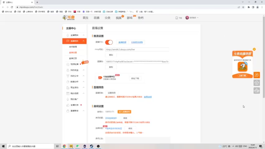The height and width of the screenshot is (149, 265).
Task: Open the 视频 nav item
Action: coord(119,18)
